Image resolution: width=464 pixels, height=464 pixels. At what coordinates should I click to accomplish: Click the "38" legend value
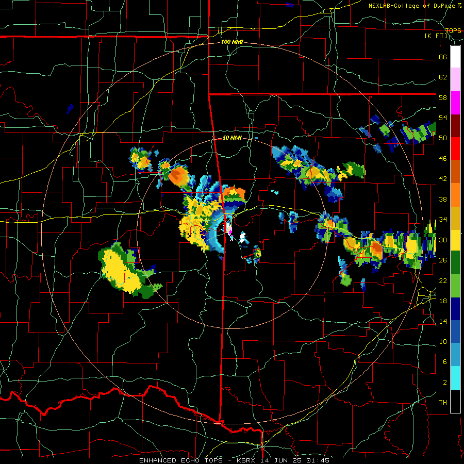(x=443, y=199)
